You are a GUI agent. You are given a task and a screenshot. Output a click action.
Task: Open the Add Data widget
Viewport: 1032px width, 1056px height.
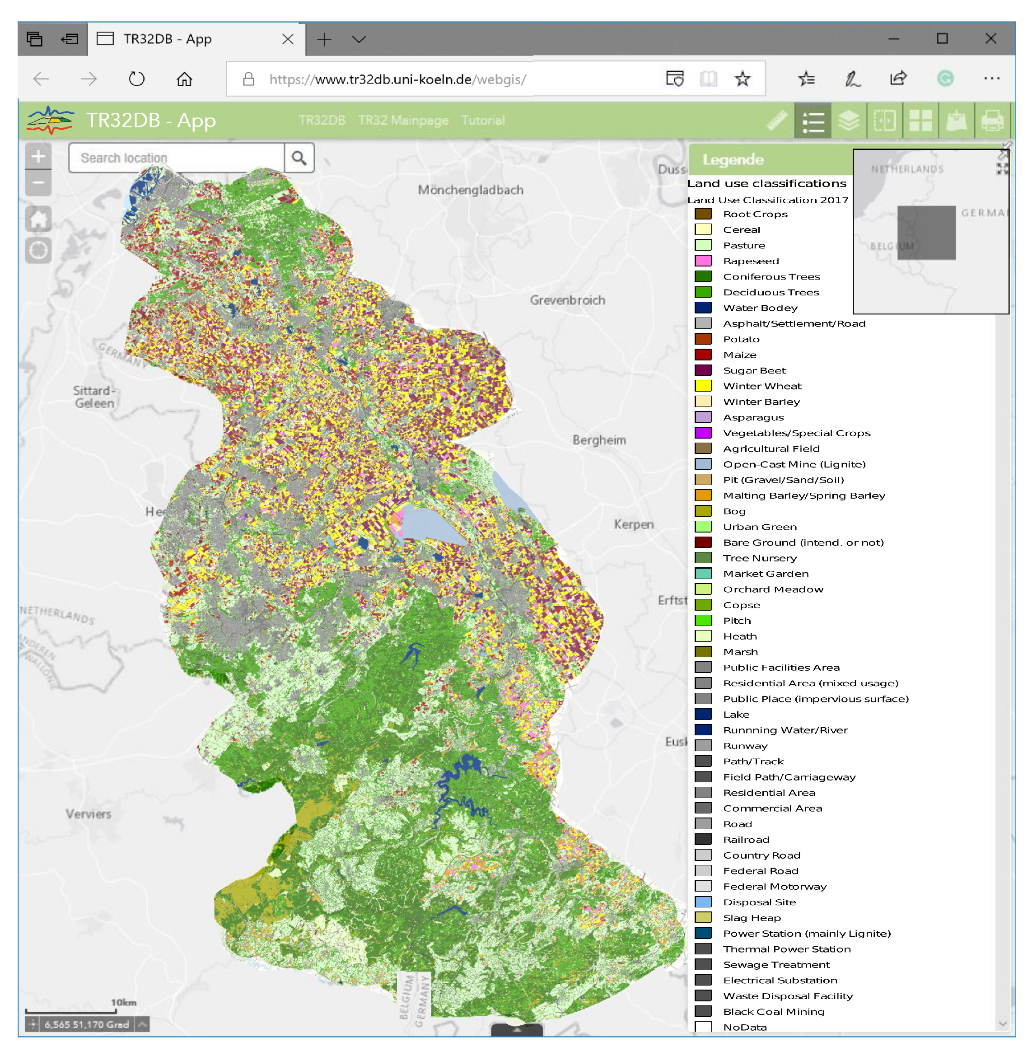pos(956,120)
